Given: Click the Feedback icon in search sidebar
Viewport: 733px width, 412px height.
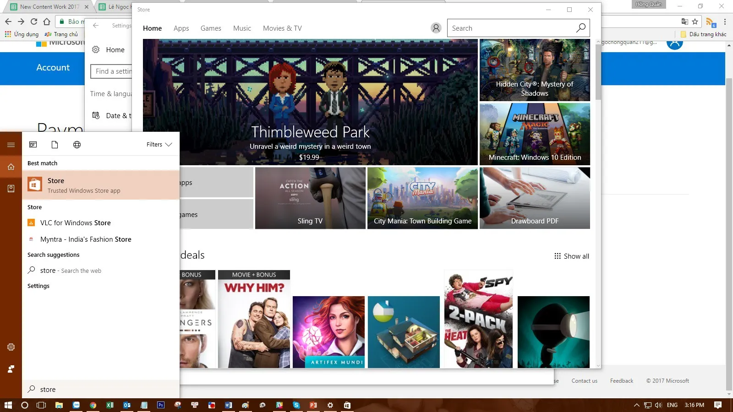Looking at the screenshot, I should pyautogui.click(x=11, y=369).
